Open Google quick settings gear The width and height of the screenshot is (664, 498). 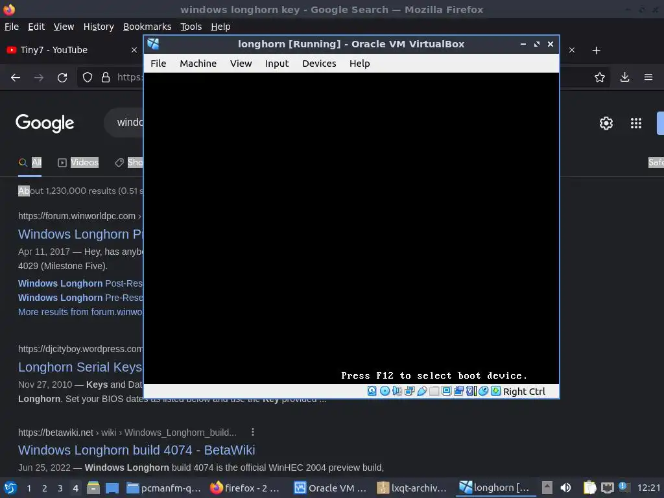pos(606,123)
